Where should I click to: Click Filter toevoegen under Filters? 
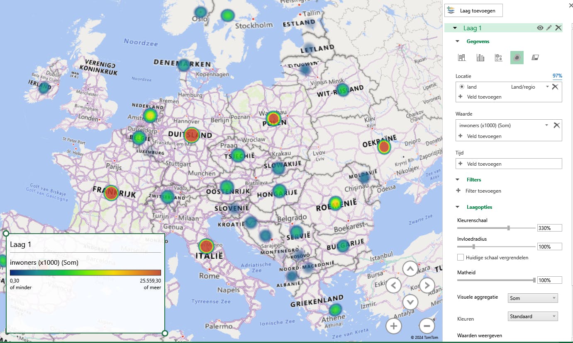click(x=483, y=191)
